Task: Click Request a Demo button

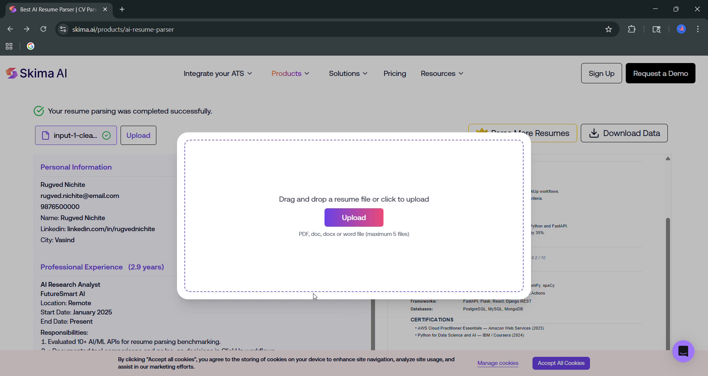Action: click(x=660, y=73)
